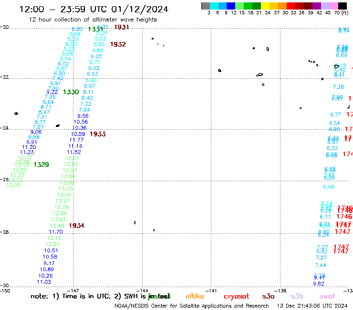The height and width of the screenshot is (310, 353).
Task: Click the '12:00 – 23:59 UTC 01/12/2024' title
Action: (94, 9)
